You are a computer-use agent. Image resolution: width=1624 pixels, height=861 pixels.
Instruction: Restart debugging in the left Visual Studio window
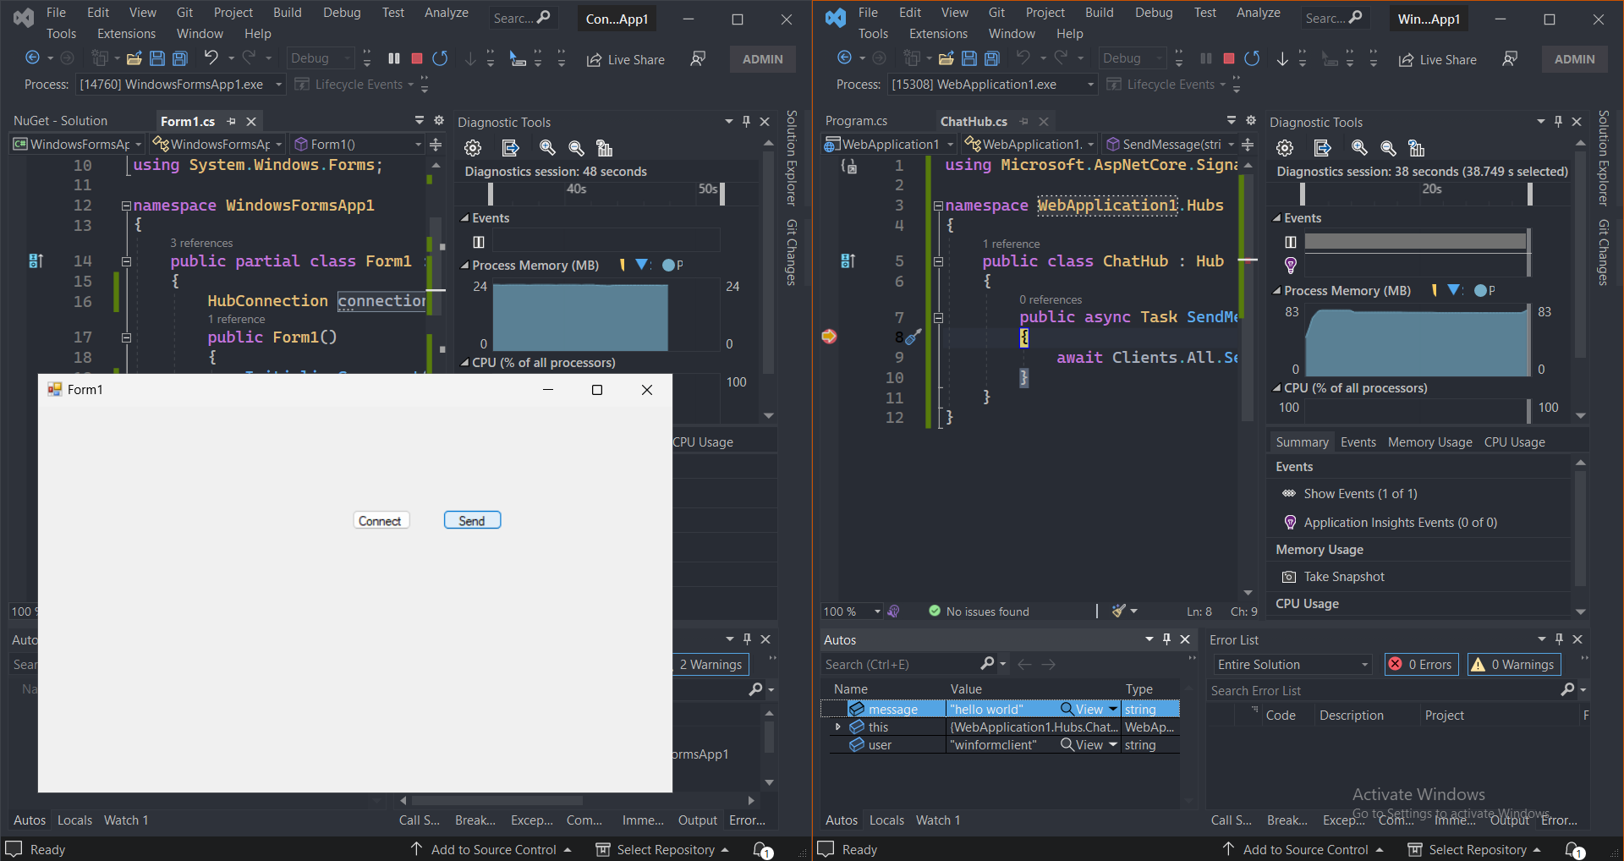pyautogui.click(x=440, y=58)
